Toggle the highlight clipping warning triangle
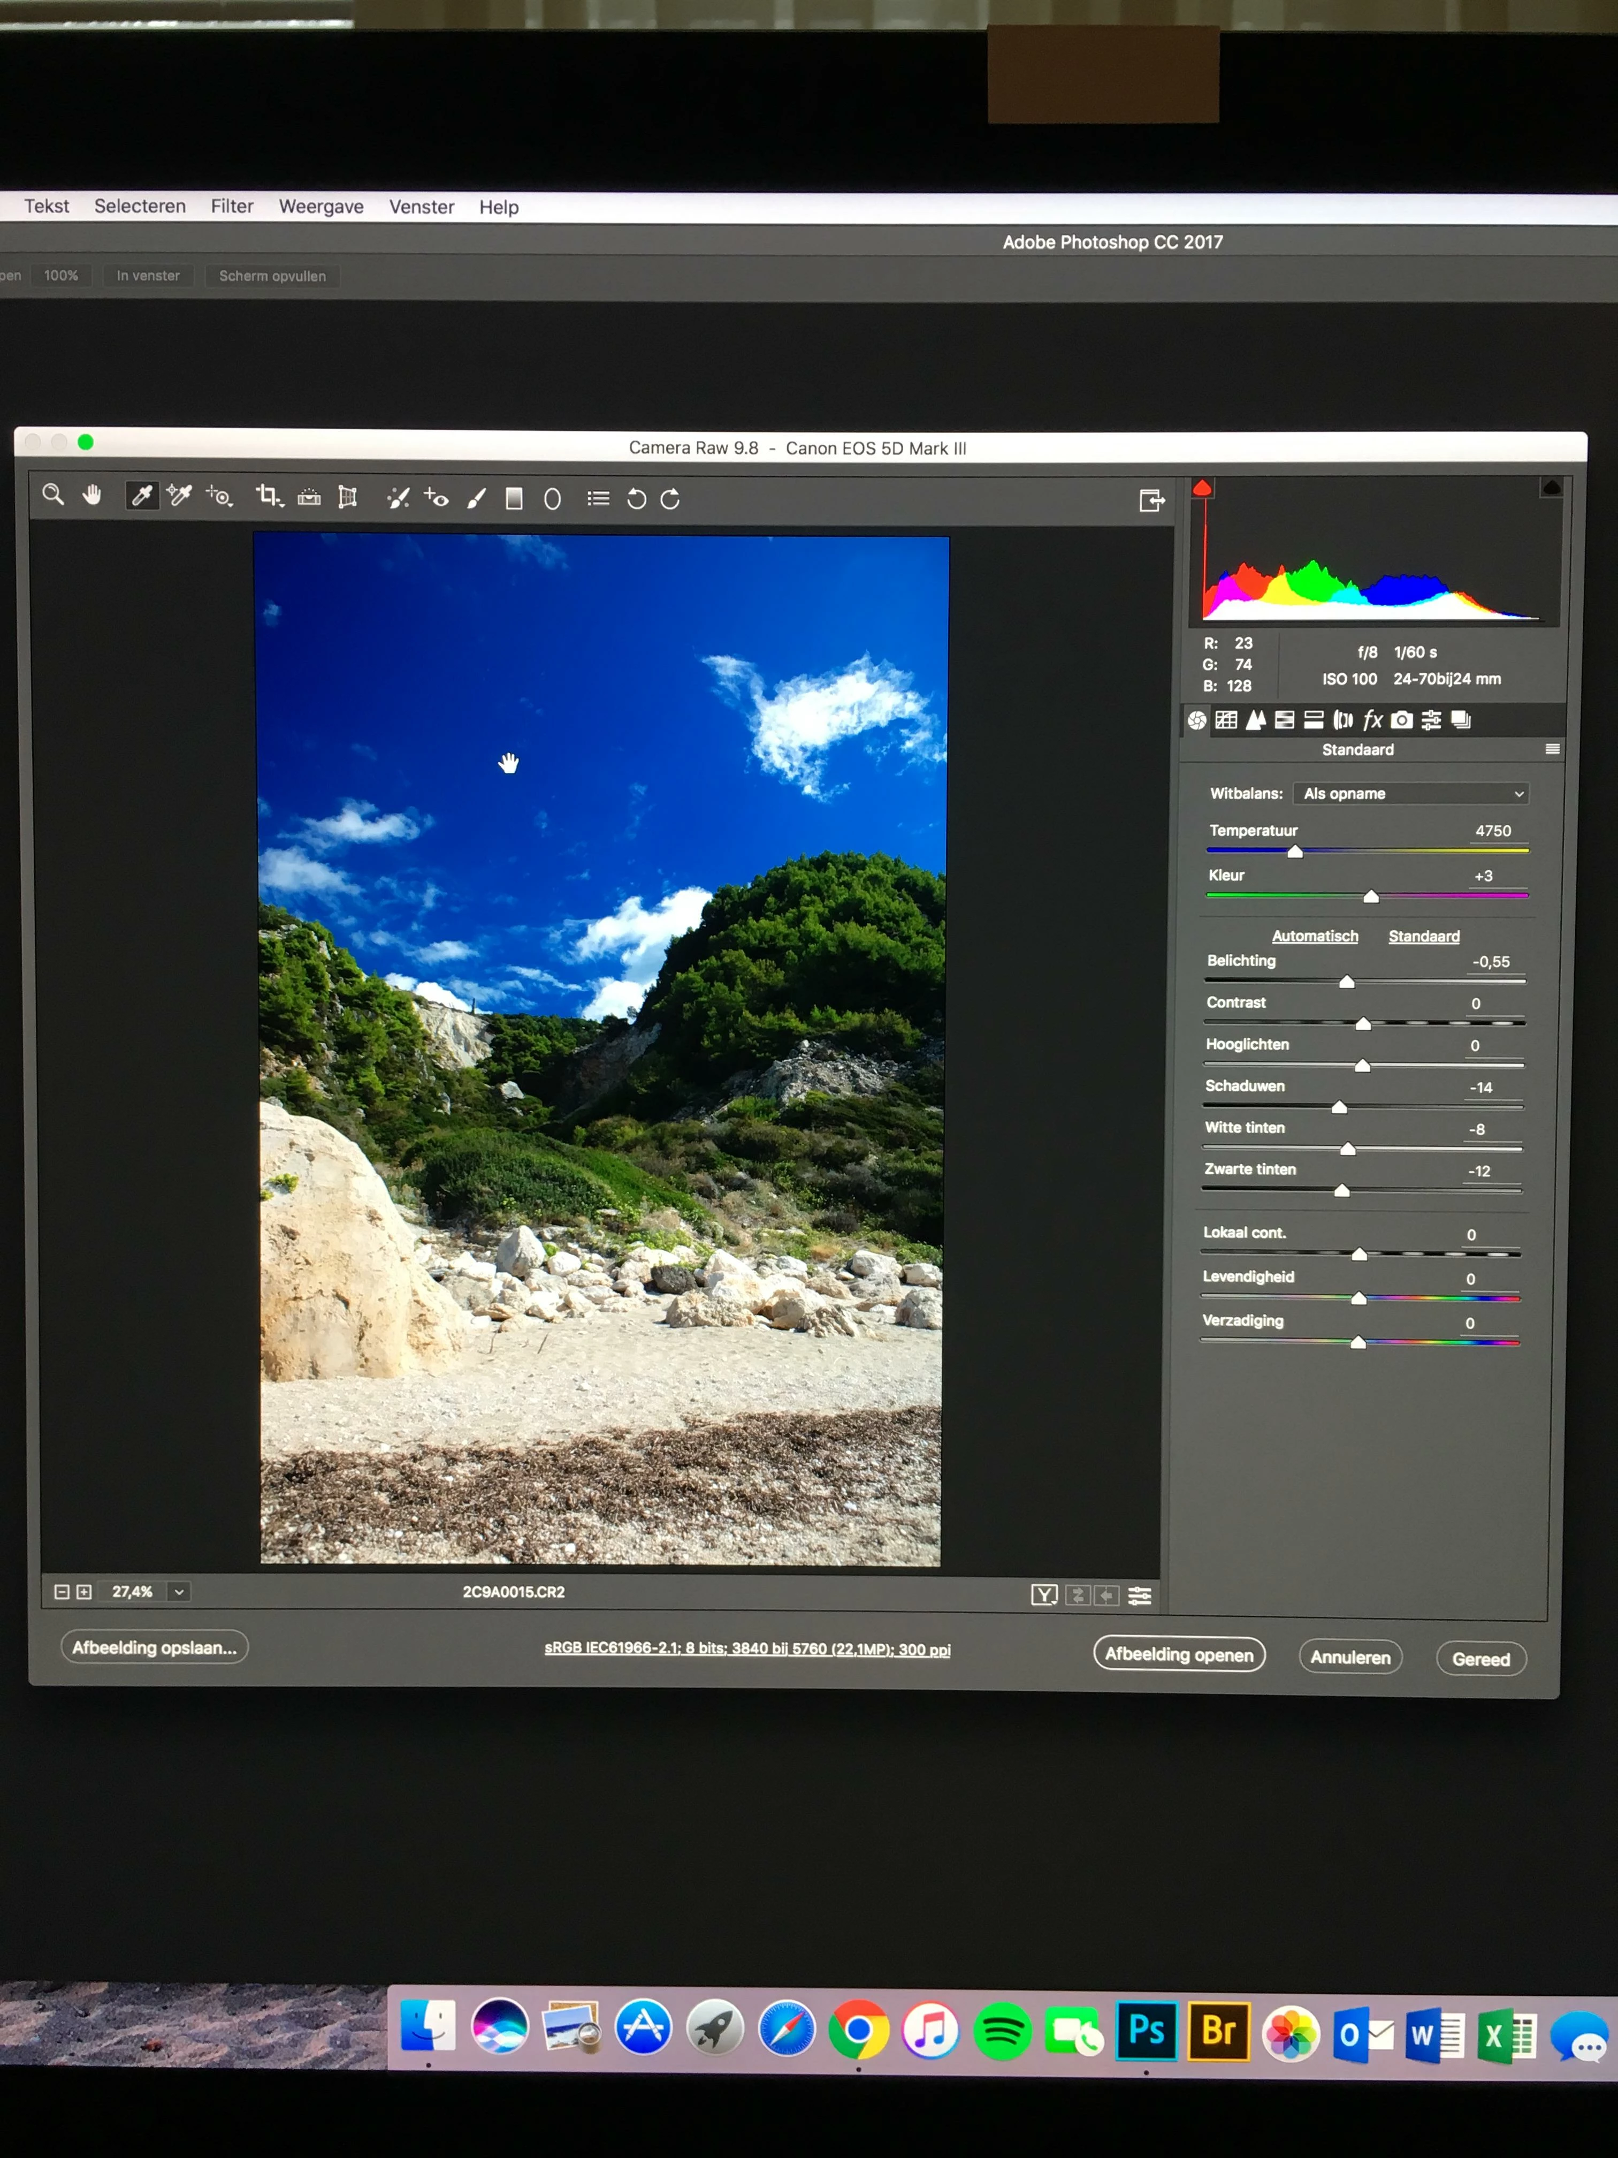The height and width of the screenshot is (2158, 1618). tap(1551, 487)
